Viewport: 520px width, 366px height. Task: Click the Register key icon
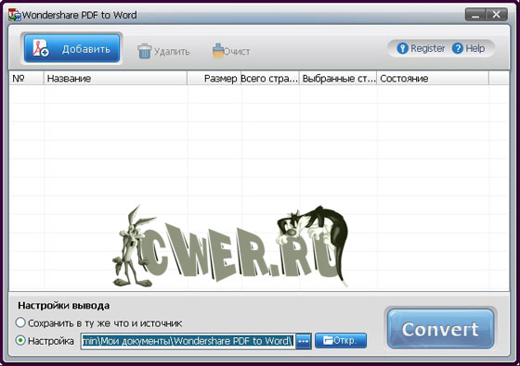pos(402,48)
